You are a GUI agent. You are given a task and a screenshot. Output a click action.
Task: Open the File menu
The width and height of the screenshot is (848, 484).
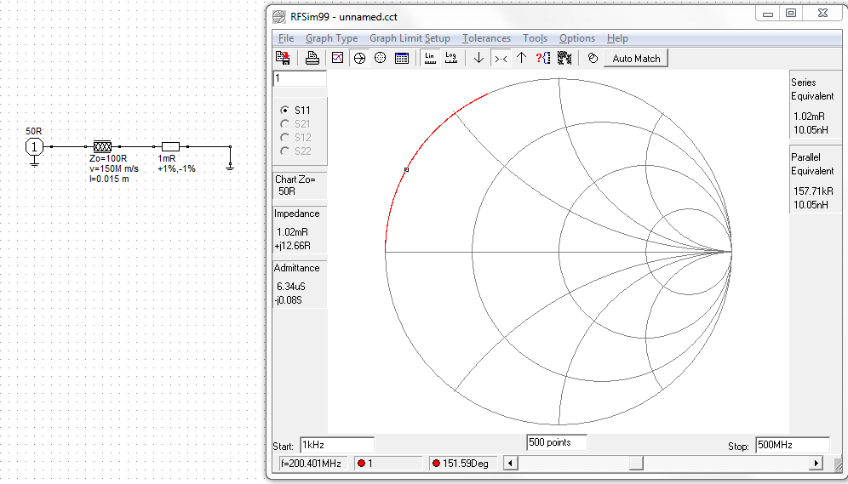coord(285,38)
